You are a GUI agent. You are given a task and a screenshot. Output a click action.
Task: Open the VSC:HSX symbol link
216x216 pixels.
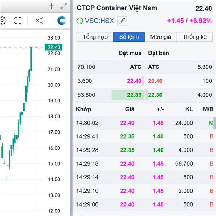point(99,21)
